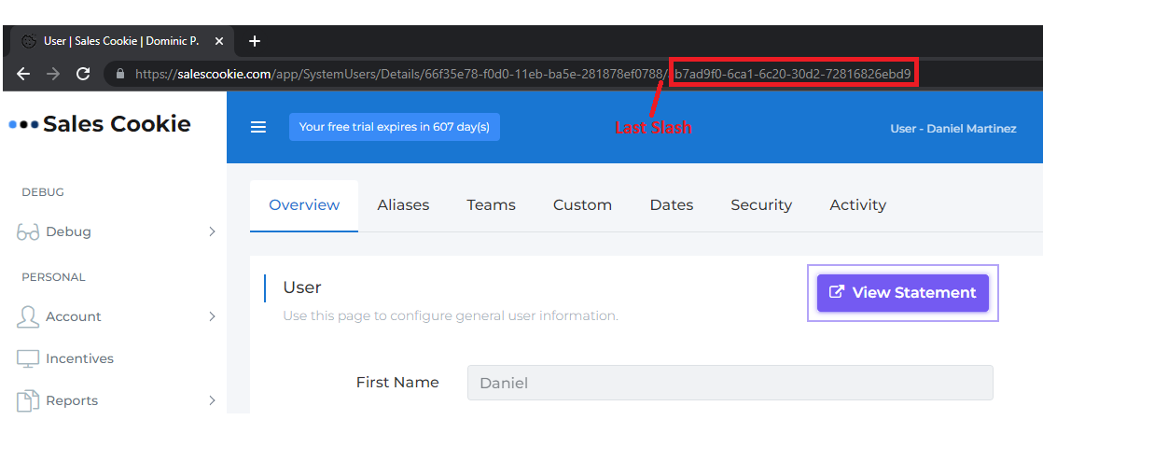Expand the Debug menu chevron

point(212,231)
